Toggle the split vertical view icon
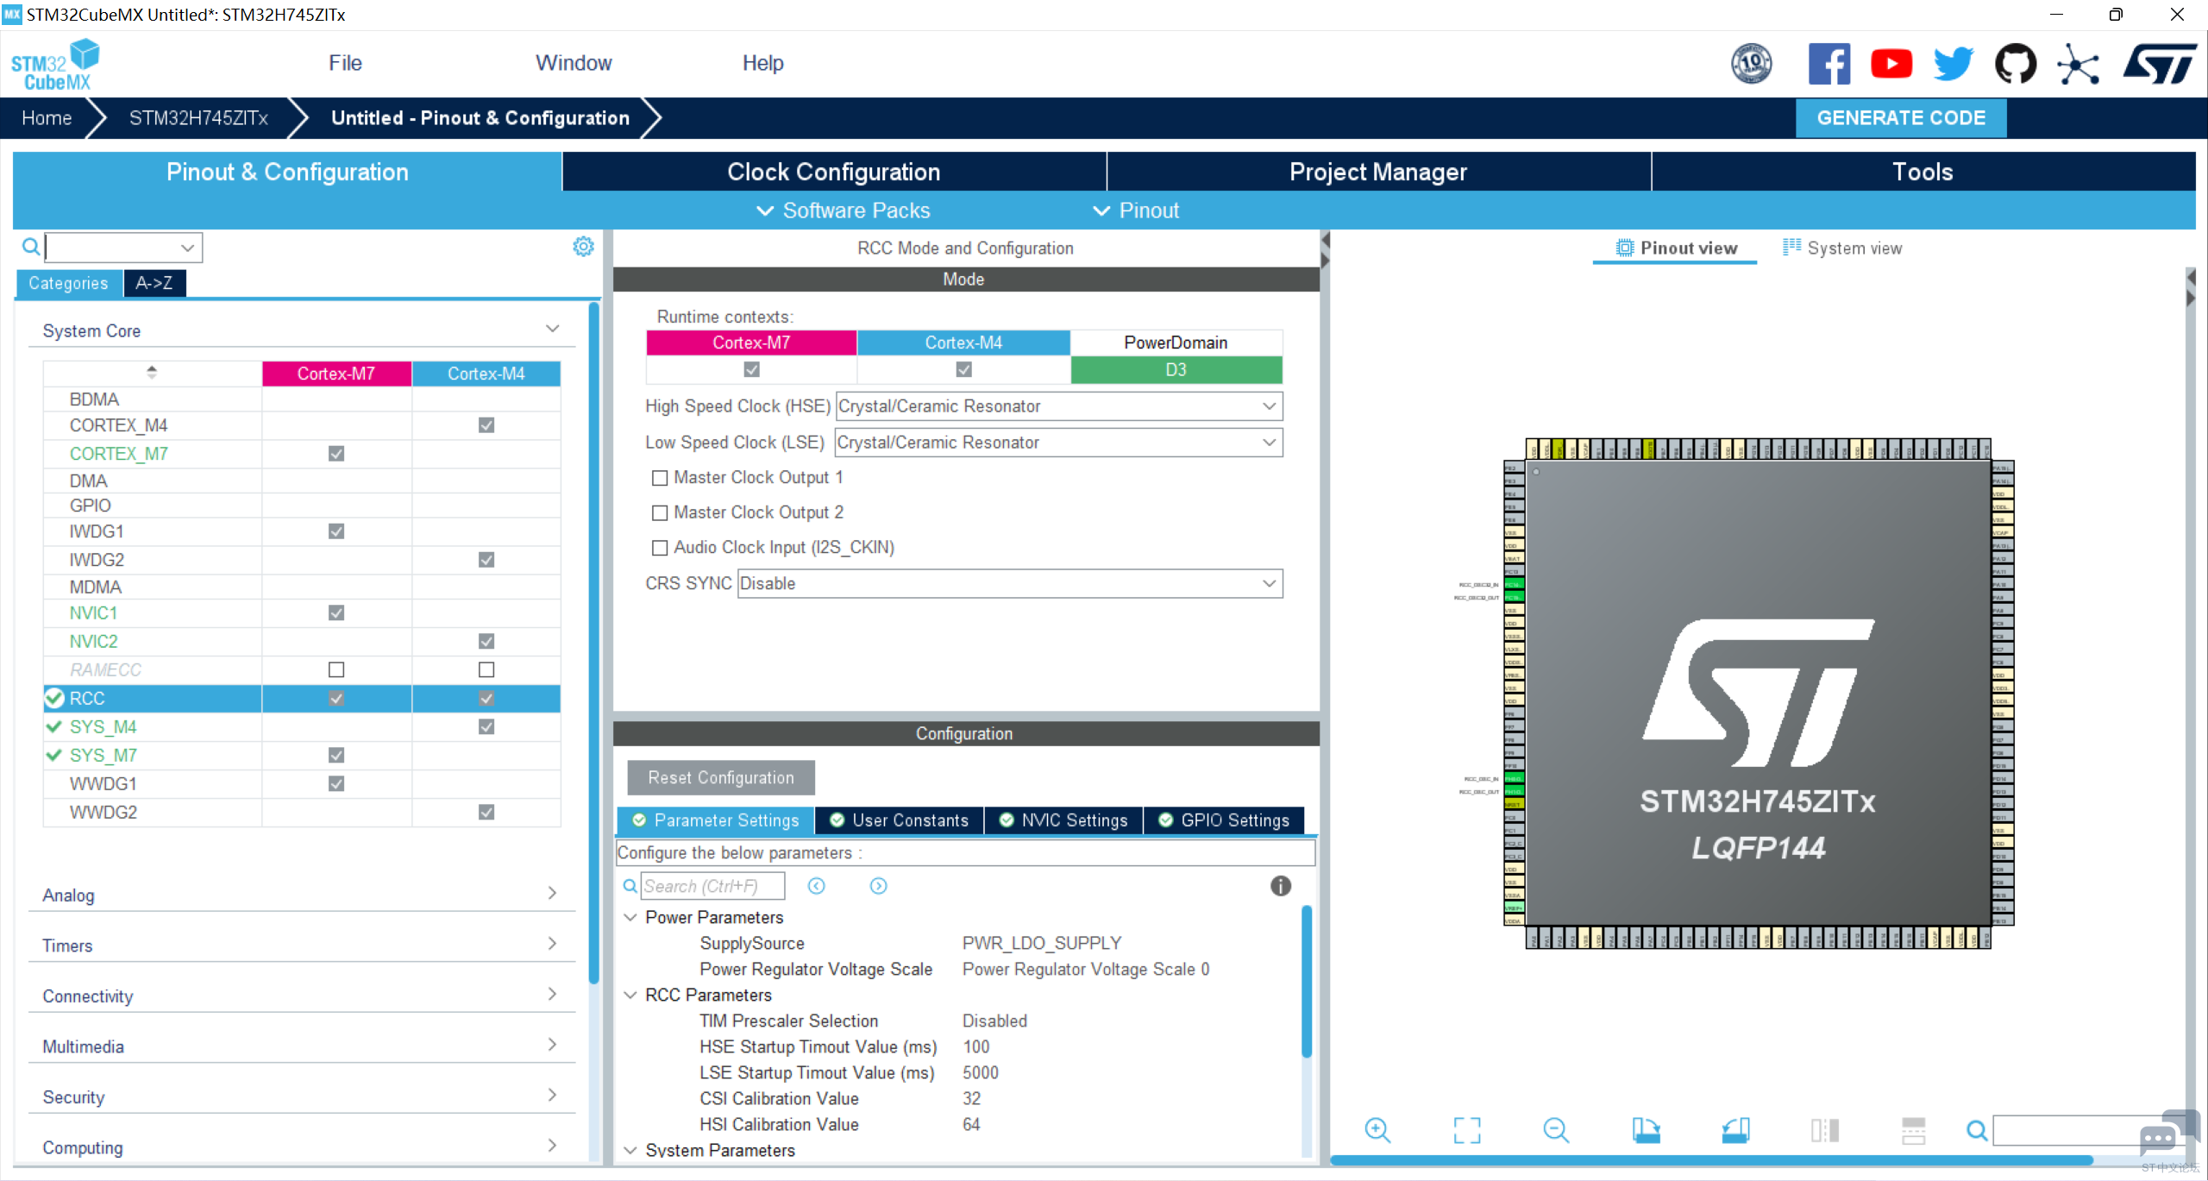2208x1181 pixels. (x=1825, y=1130)
